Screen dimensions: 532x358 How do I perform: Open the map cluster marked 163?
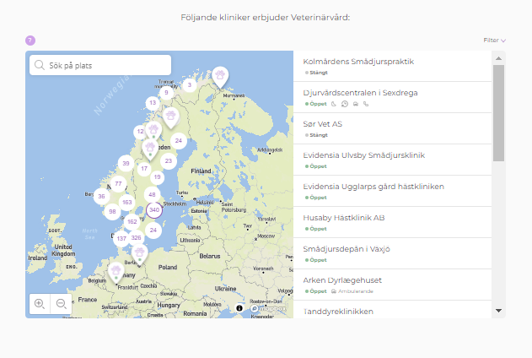[126, 203]
